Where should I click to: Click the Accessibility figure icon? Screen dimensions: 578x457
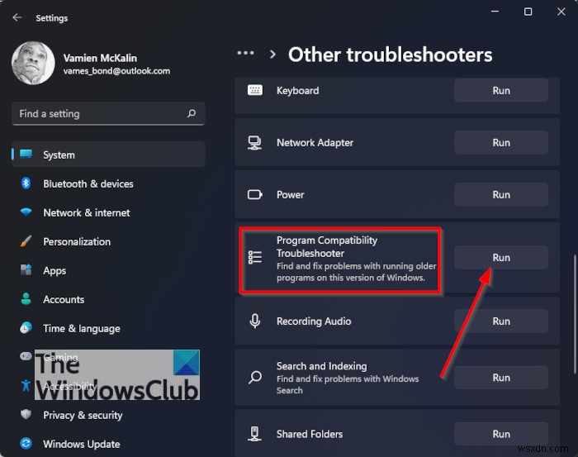pyautogui.click(x=26, y=385)
